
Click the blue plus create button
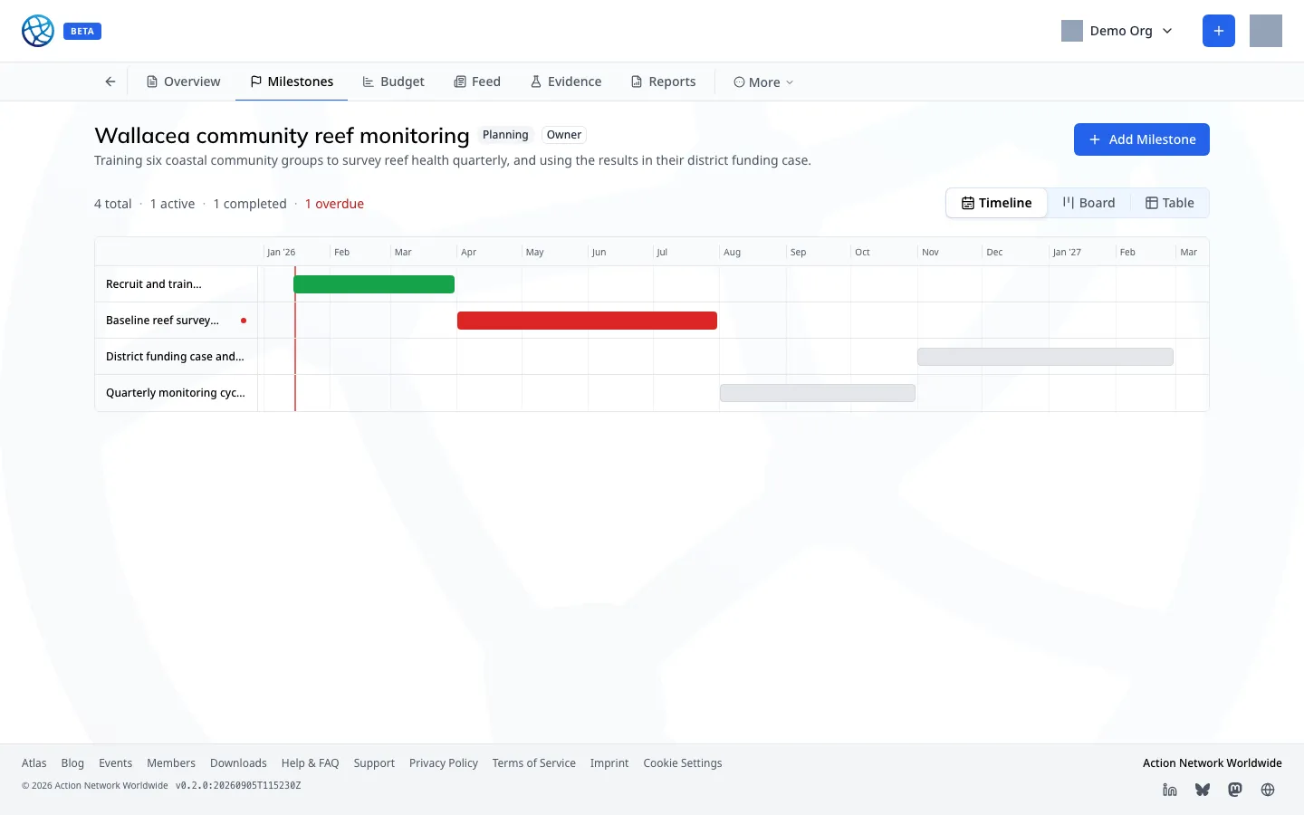click(1219, 31)
